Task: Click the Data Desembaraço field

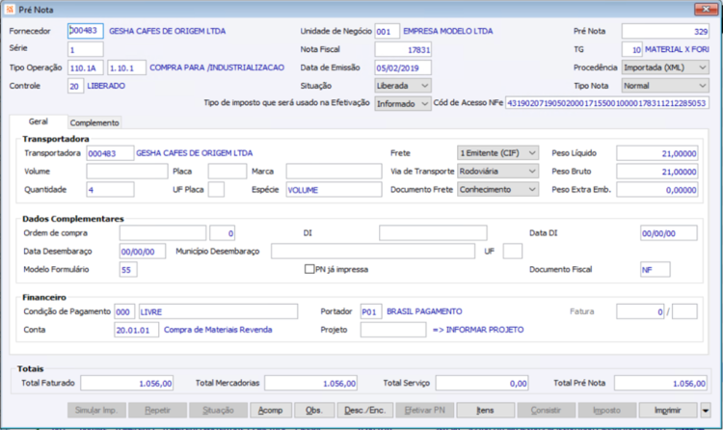Action: [143, 252]
